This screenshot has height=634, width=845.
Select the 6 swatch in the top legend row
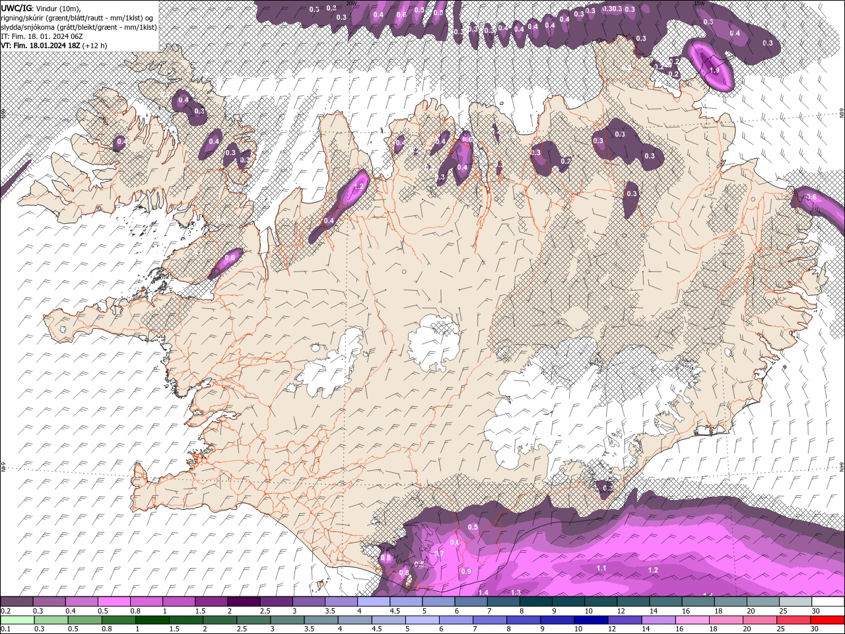coord(471,602)
